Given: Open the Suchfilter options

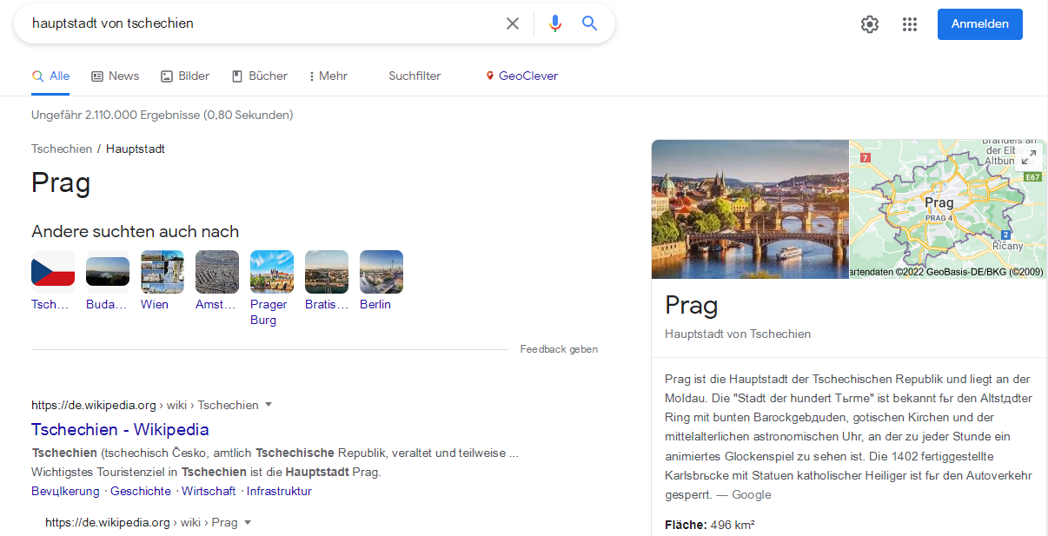Looking at the screenshot, I should pos(415,76).
